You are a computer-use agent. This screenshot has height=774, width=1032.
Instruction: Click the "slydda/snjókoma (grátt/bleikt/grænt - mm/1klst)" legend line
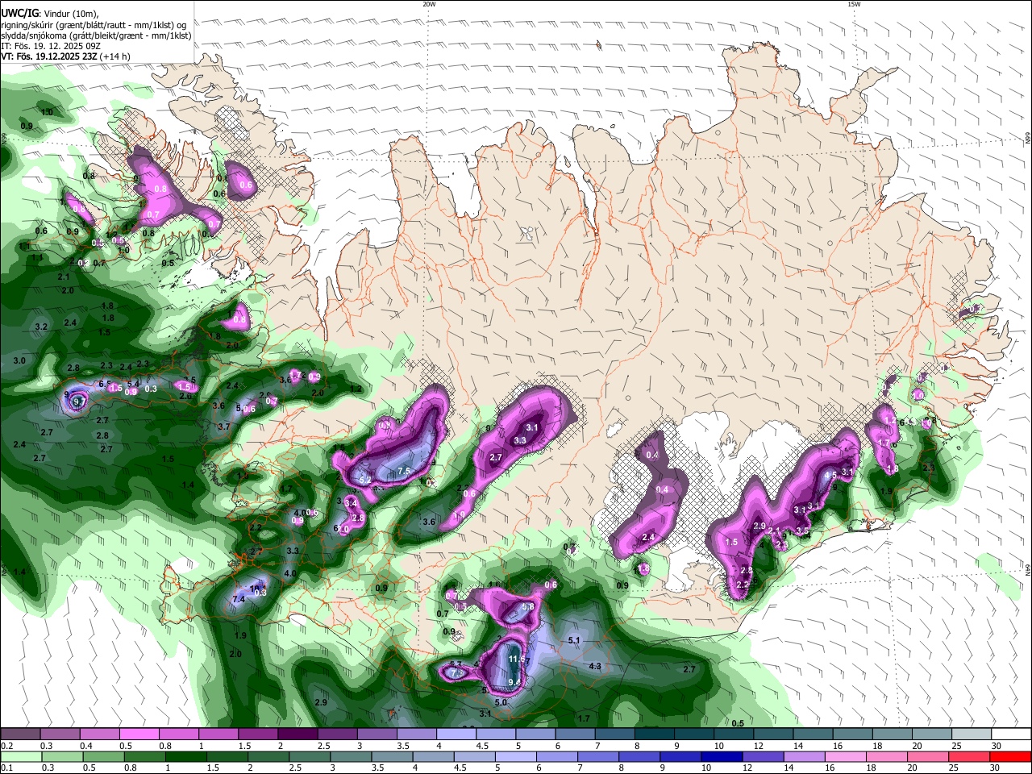96,35
